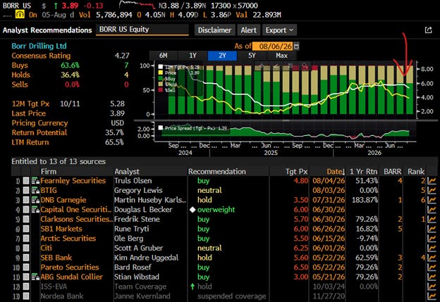440x302 pixels.
Task: Open the chart icon for Citi row
Action: tap(432, 248)
